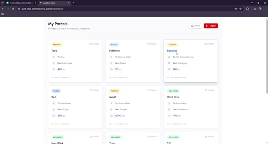The height and width of the screenshot is (144, 268).
Task: Click the 6090 BDT price on Meat card
Action: (x=120, y=116)
